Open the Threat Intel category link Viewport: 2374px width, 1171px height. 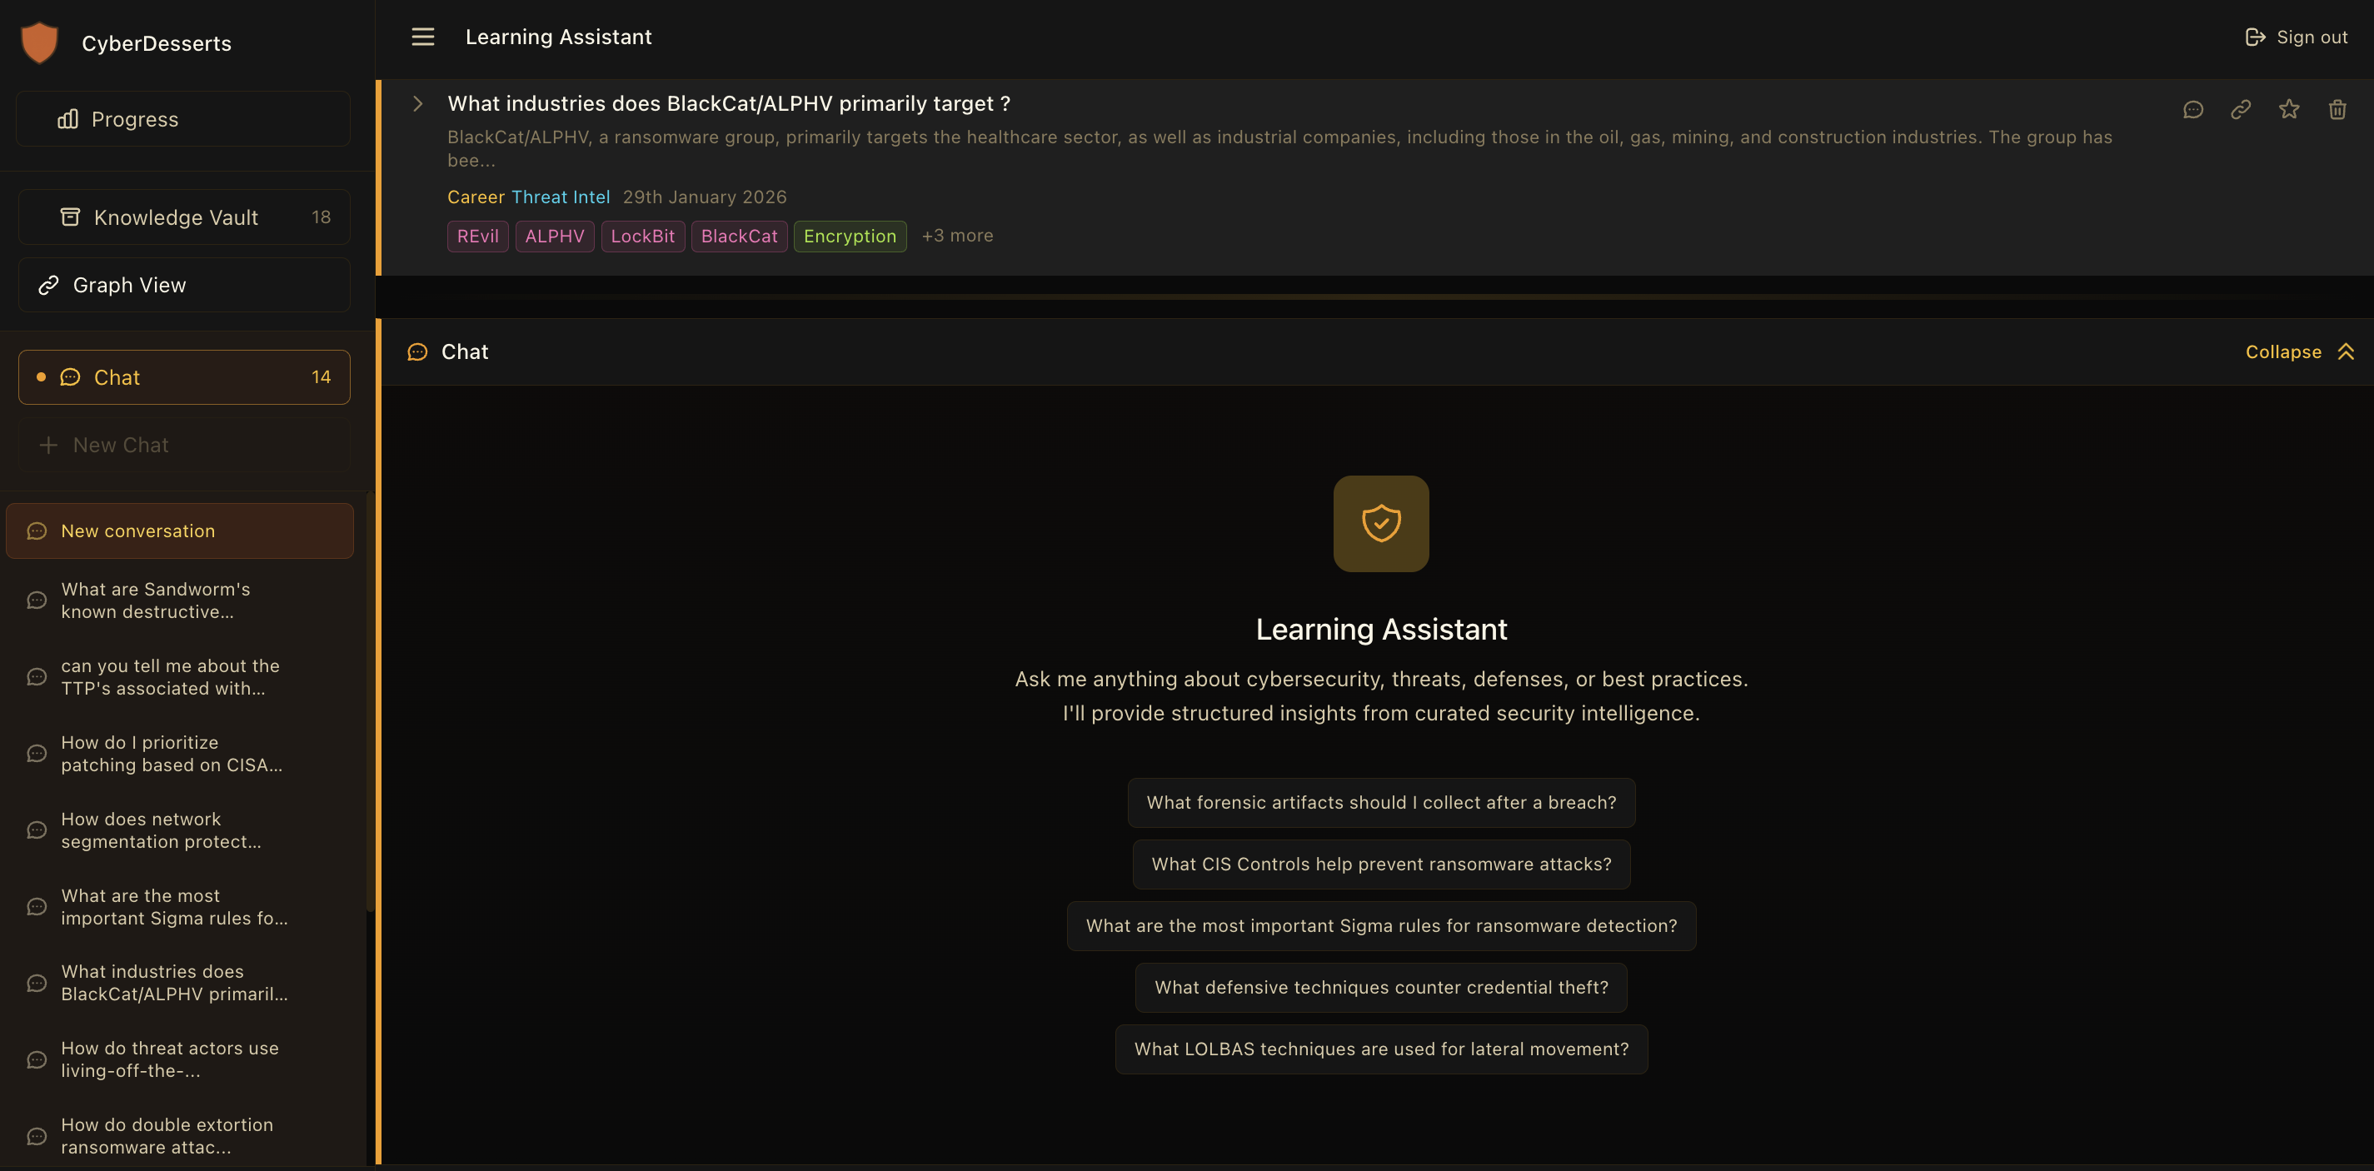pyautogui.click(x=561, y=197)
